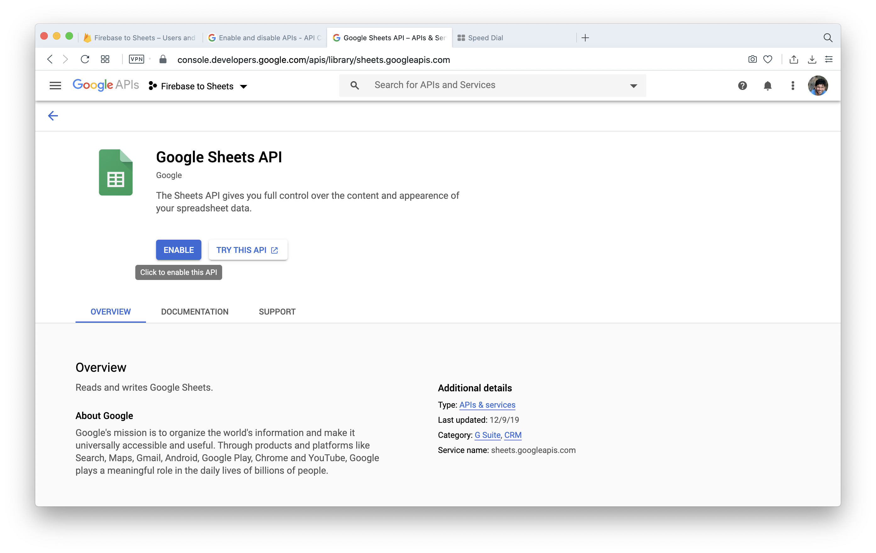Viewport: 876px width, 553px height.
Task: Open the hamburger navigation menu
Action: pos(55,86)
